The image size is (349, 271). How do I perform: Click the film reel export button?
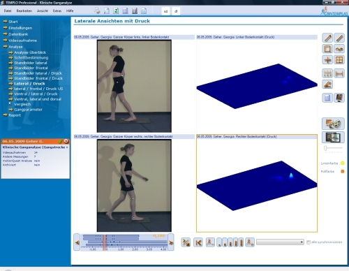point(333,124)
